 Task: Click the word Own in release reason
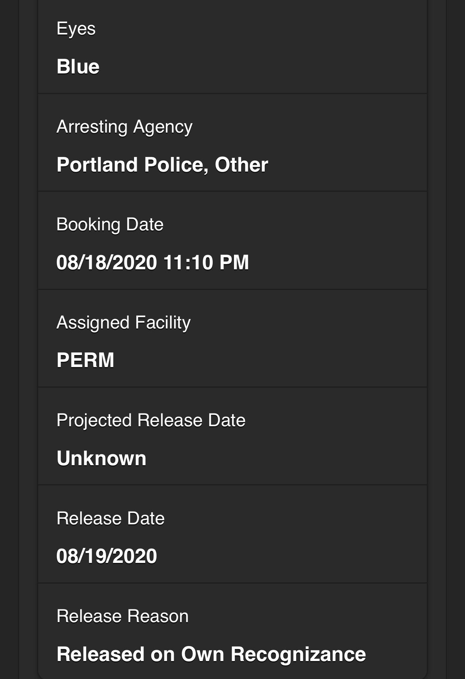[202, 654]
